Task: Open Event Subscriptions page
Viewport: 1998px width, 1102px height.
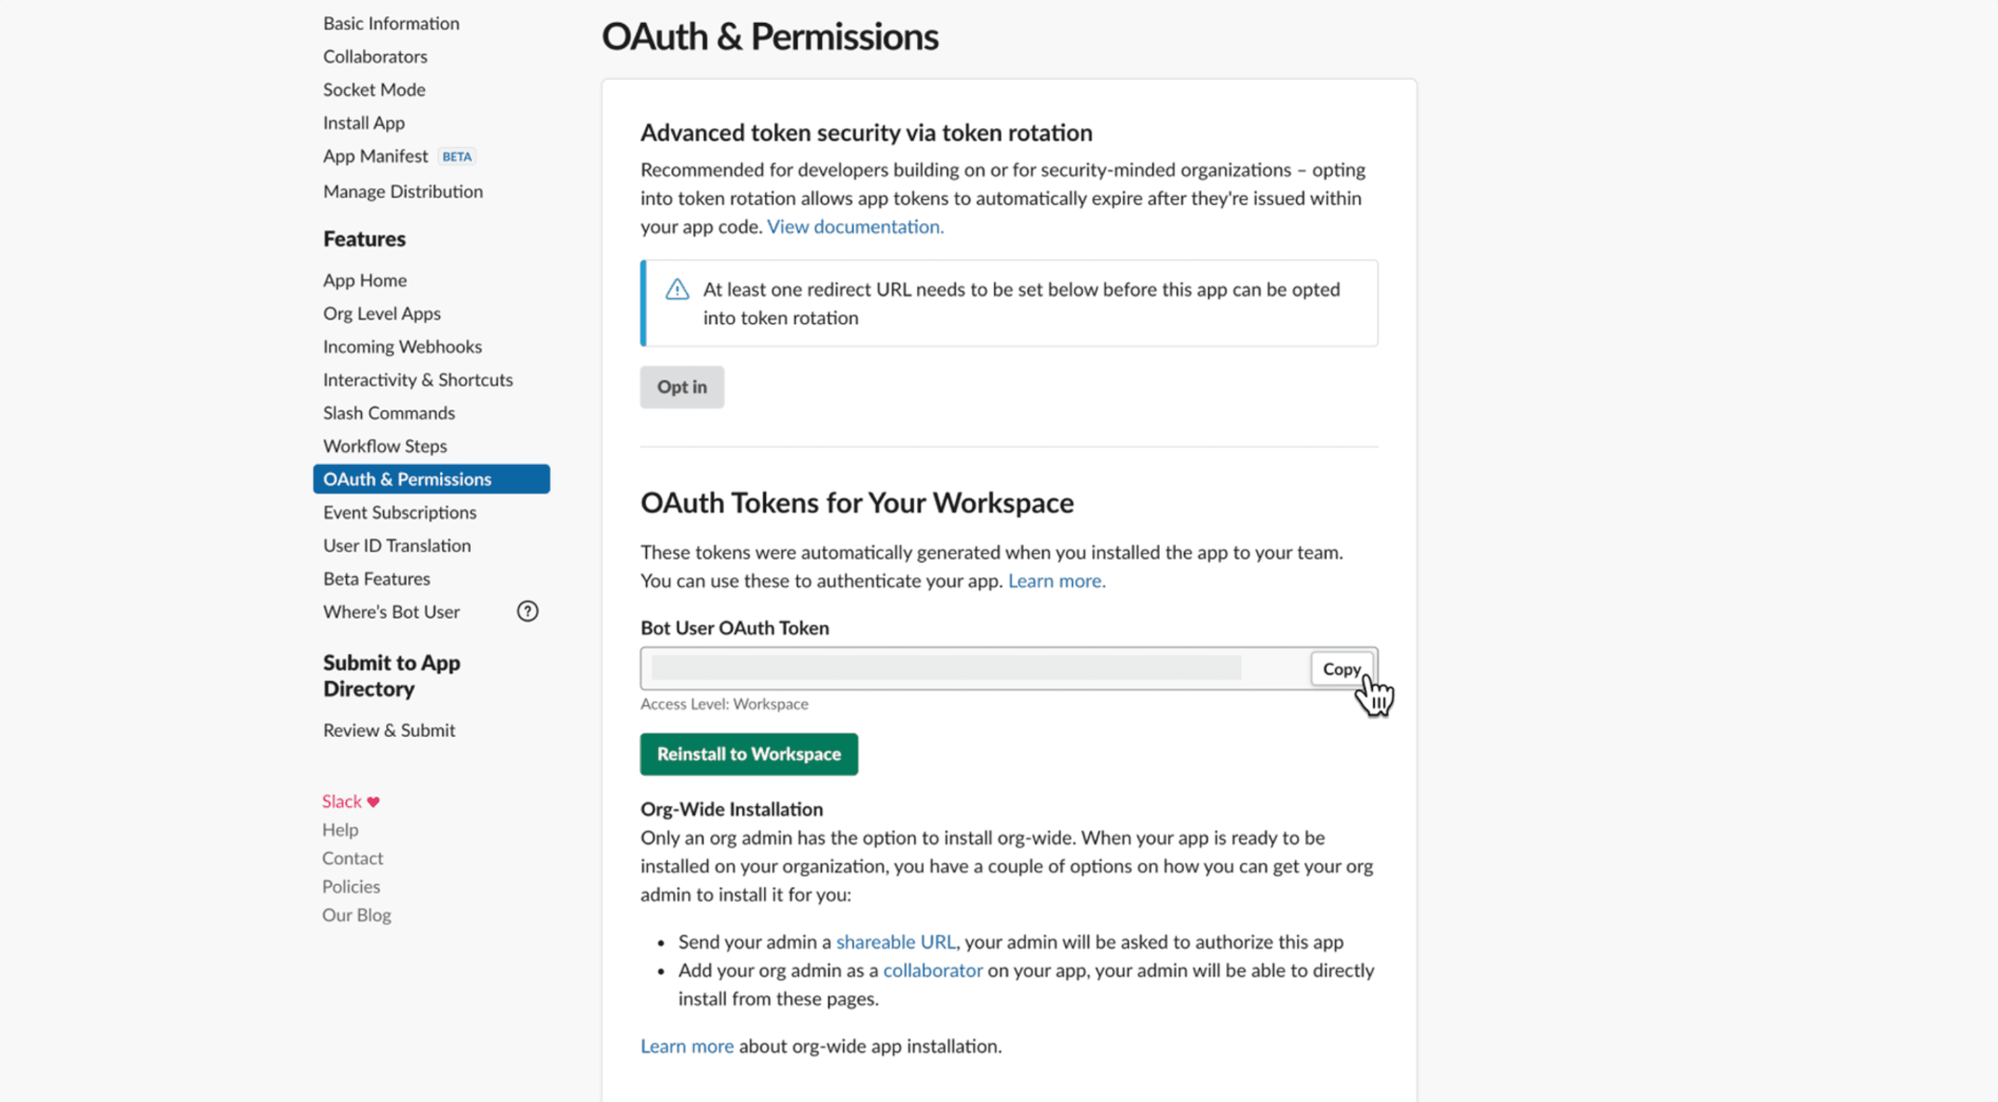Action: 399,512
